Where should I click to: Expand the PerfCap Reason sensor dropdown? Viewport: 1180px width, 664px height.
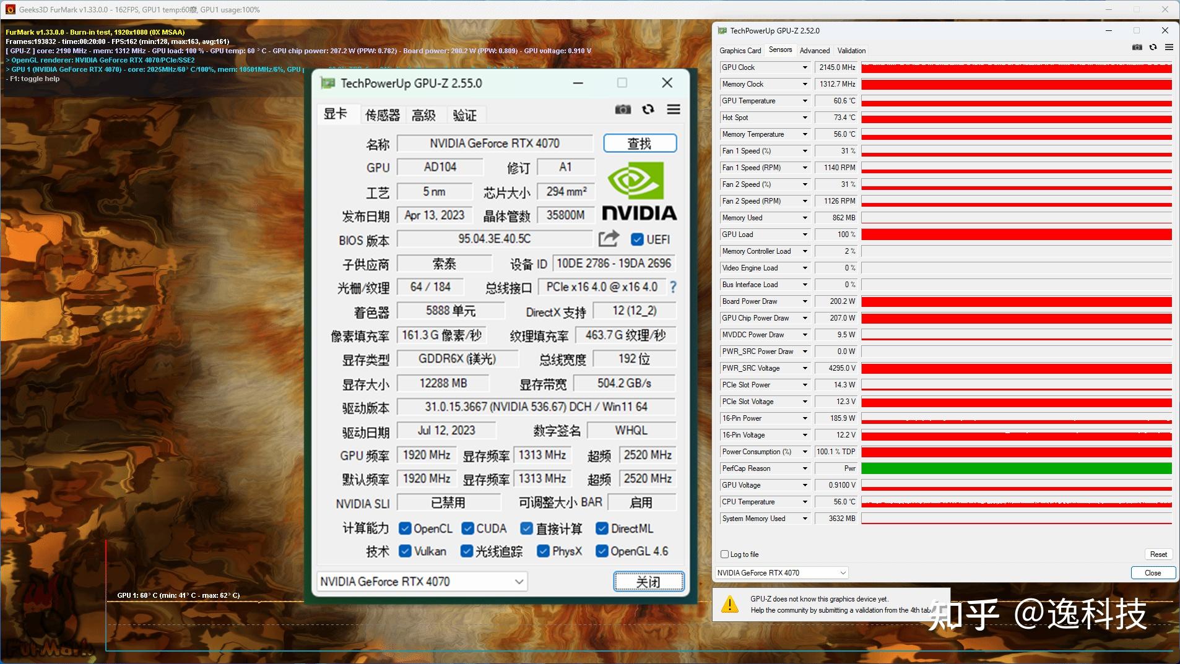[805, 468]
